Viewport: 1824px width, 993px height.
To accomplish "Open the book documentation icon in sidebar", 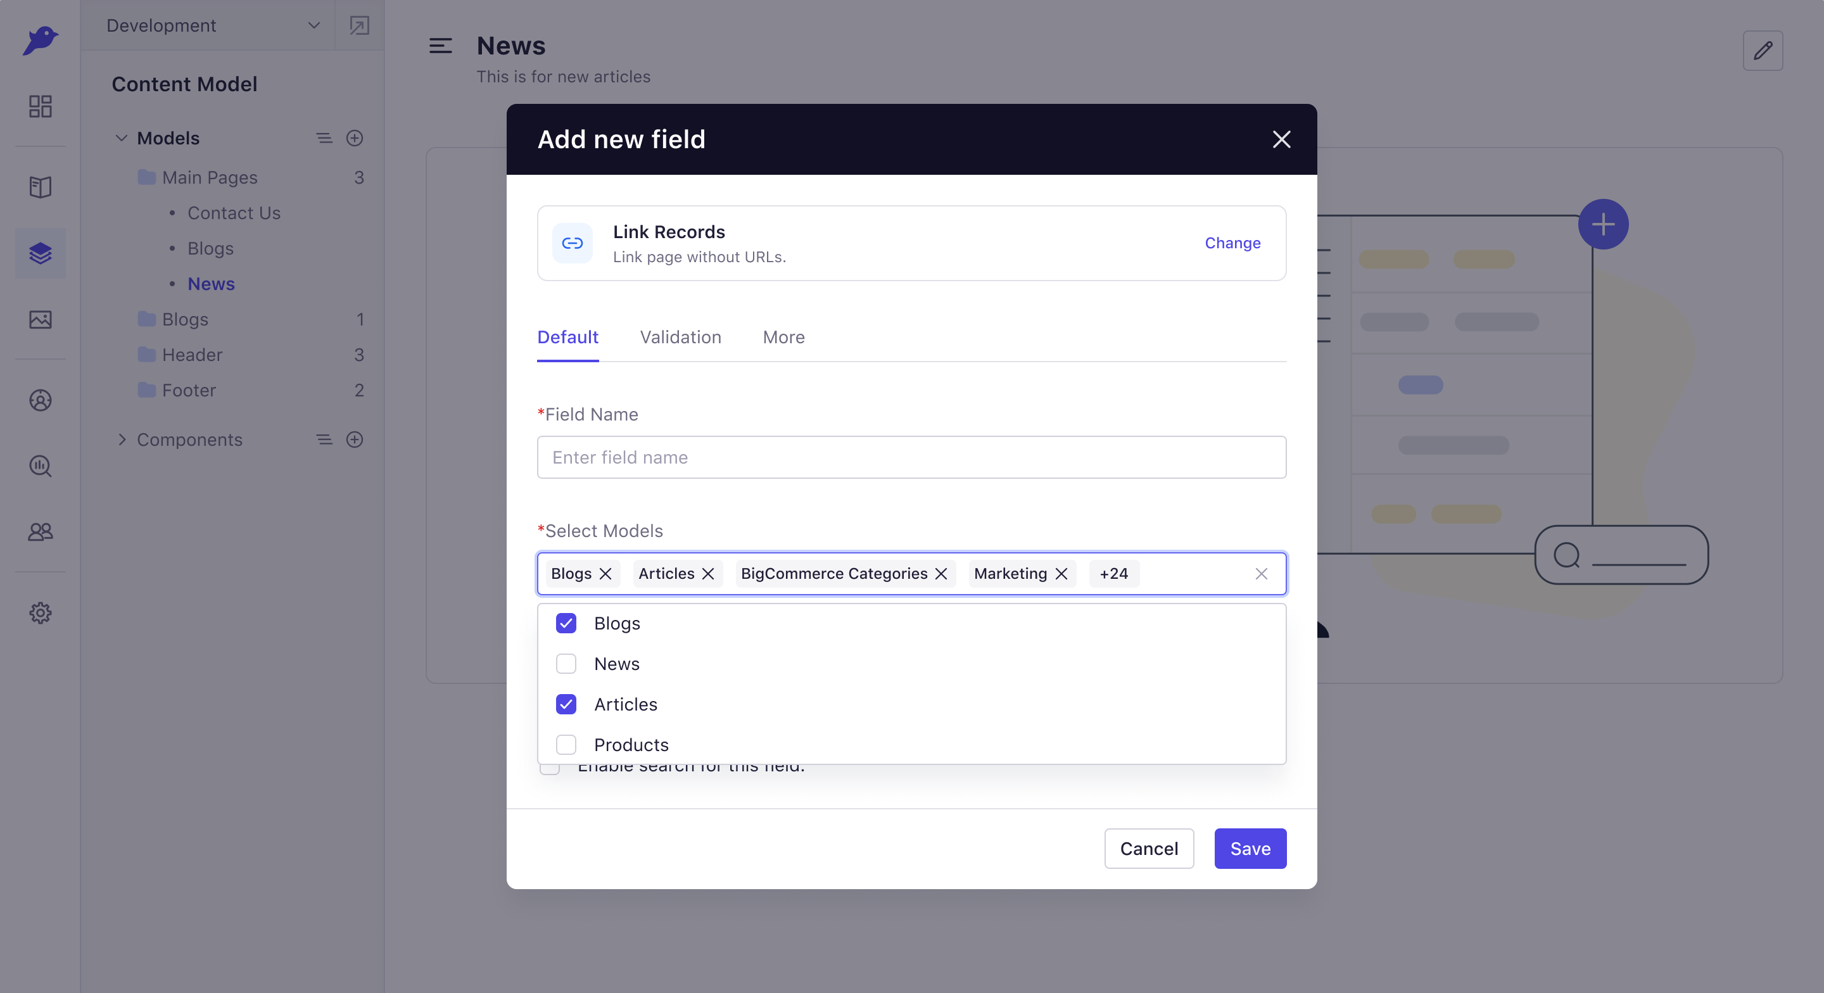I will pyautogui.click(x=41, y=187).
